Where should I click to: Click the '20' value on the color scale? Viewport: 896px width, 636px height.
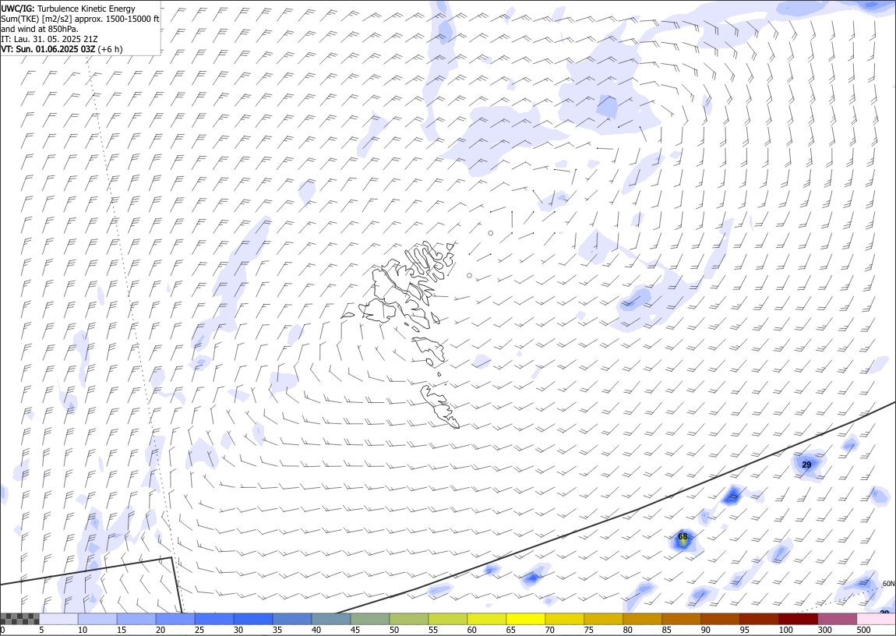tap(161, 631)
